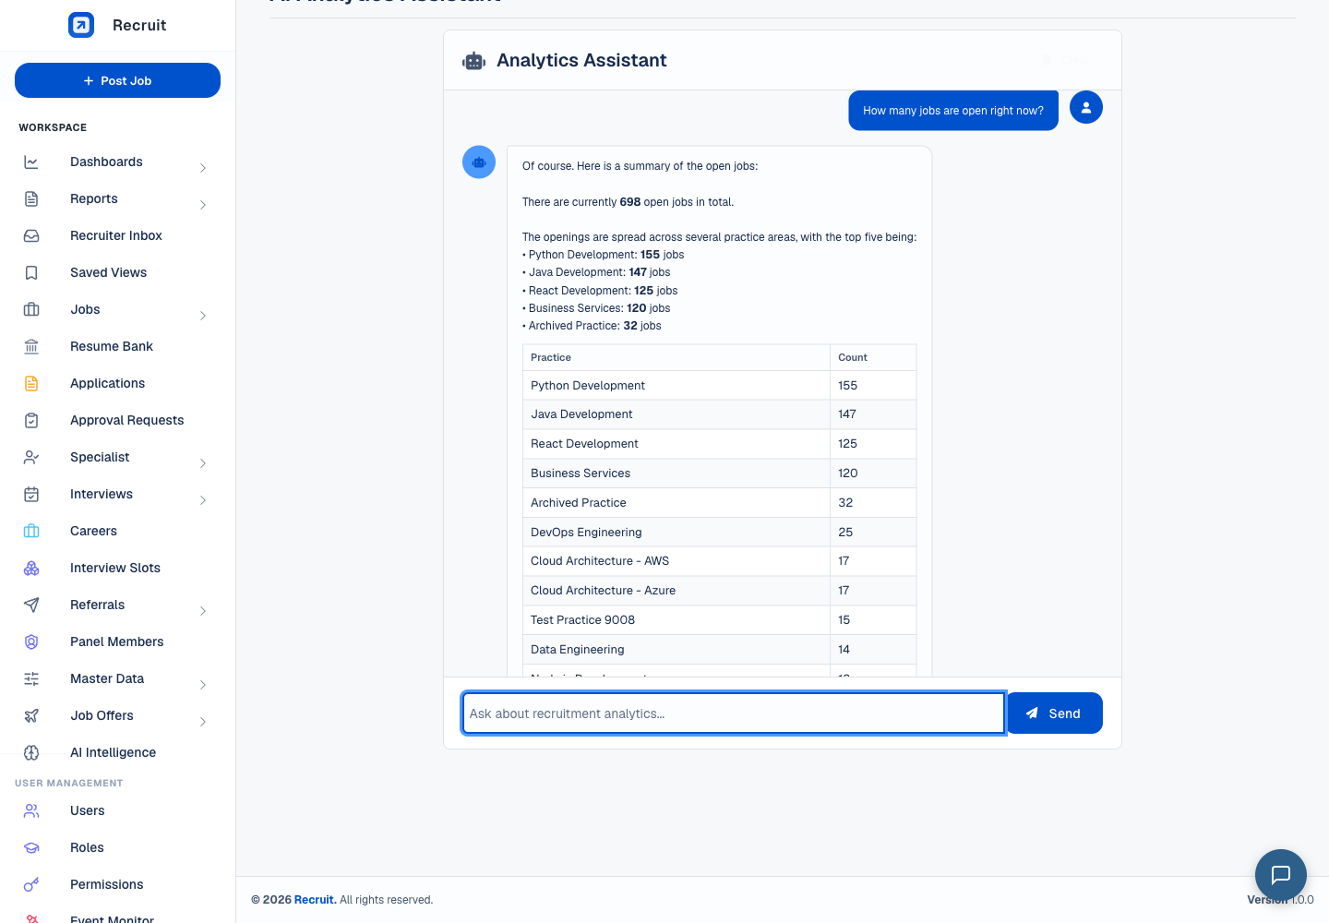Go to Panel Members page

point(117,641)
